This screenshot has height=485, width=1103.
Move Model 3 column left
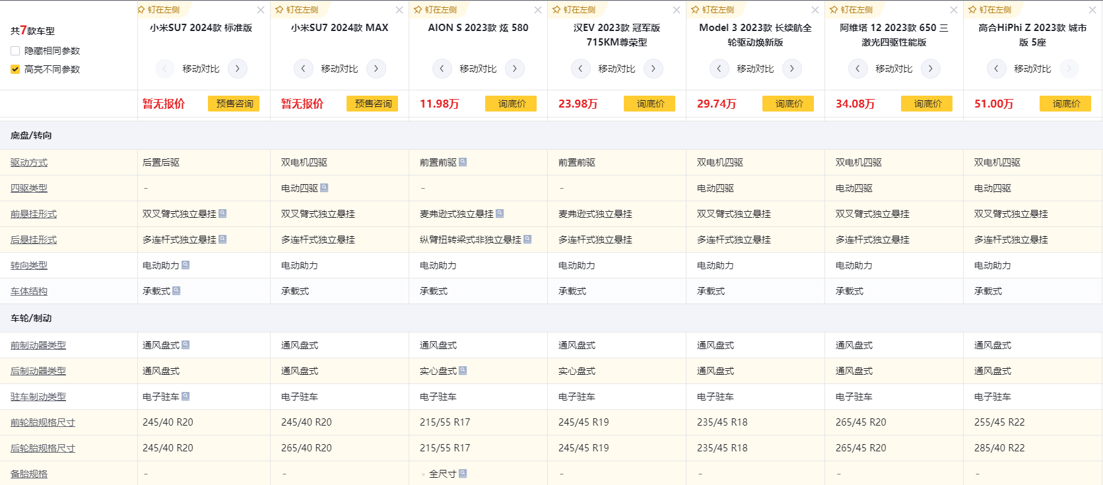(x=719, y=69)
